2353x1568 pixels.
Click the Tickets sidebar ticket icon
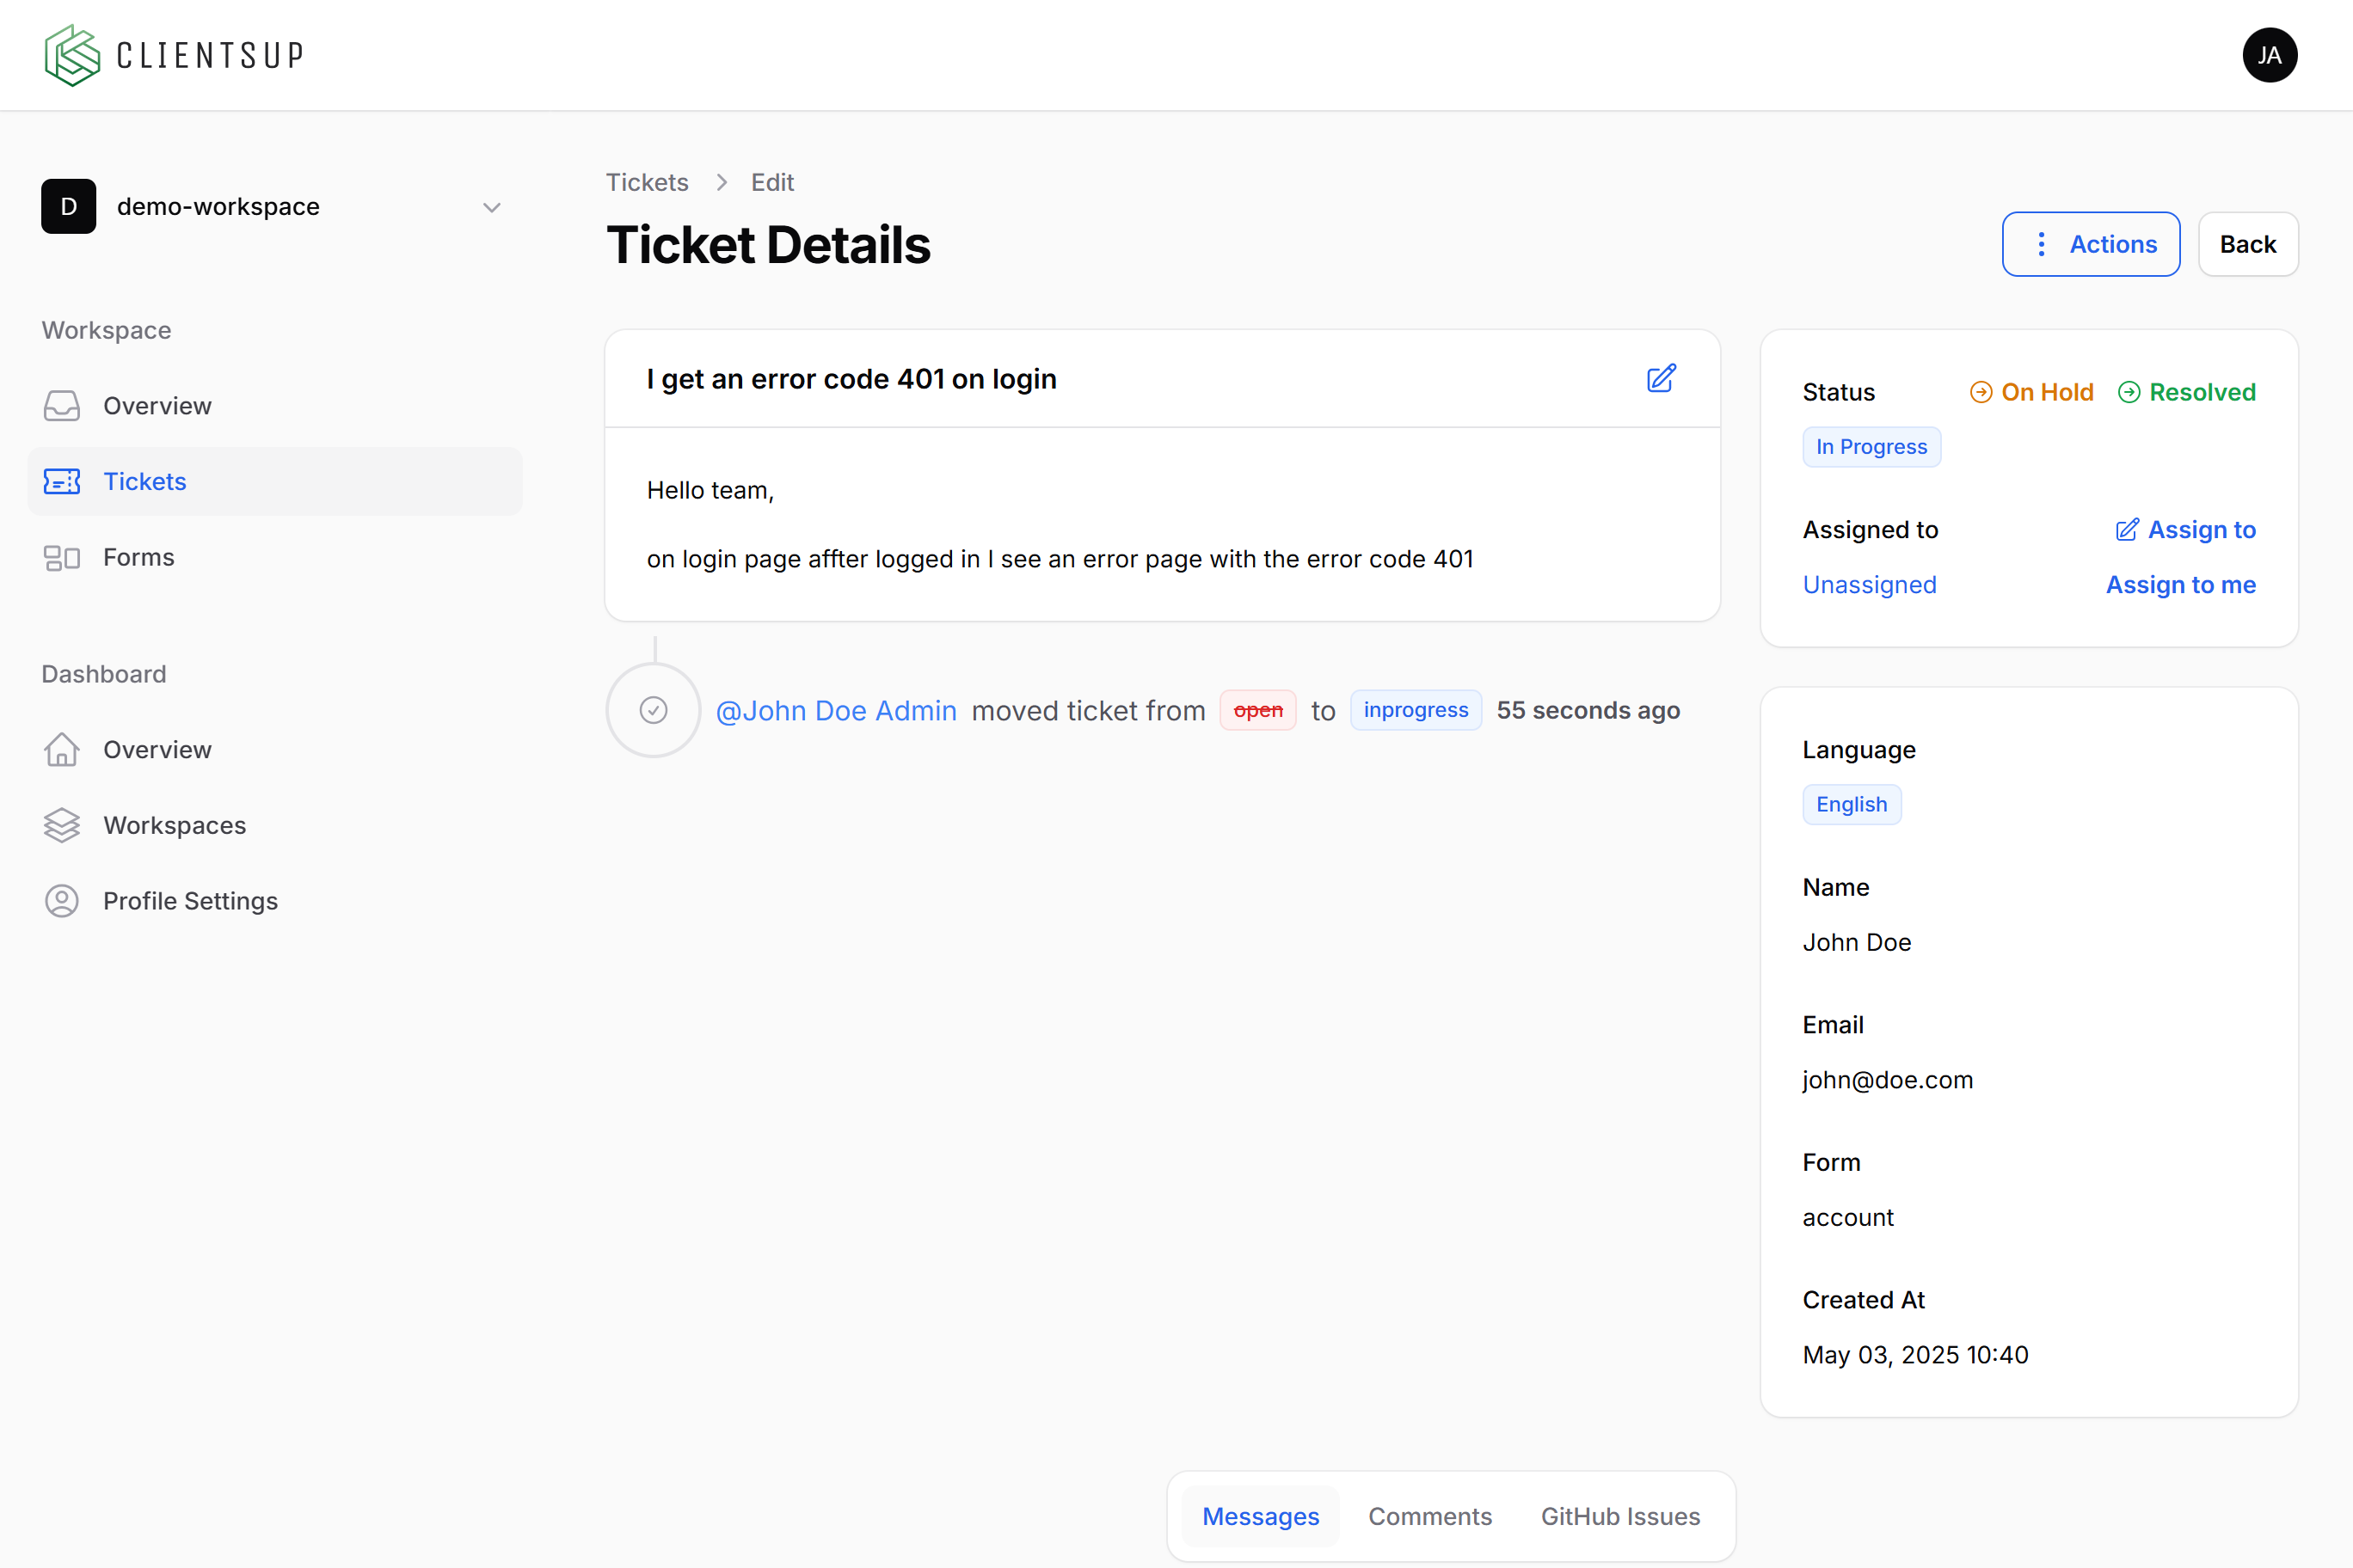[62, 482]
